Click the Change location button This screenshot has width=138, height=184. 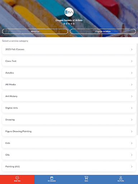click(x=103, y=31)
